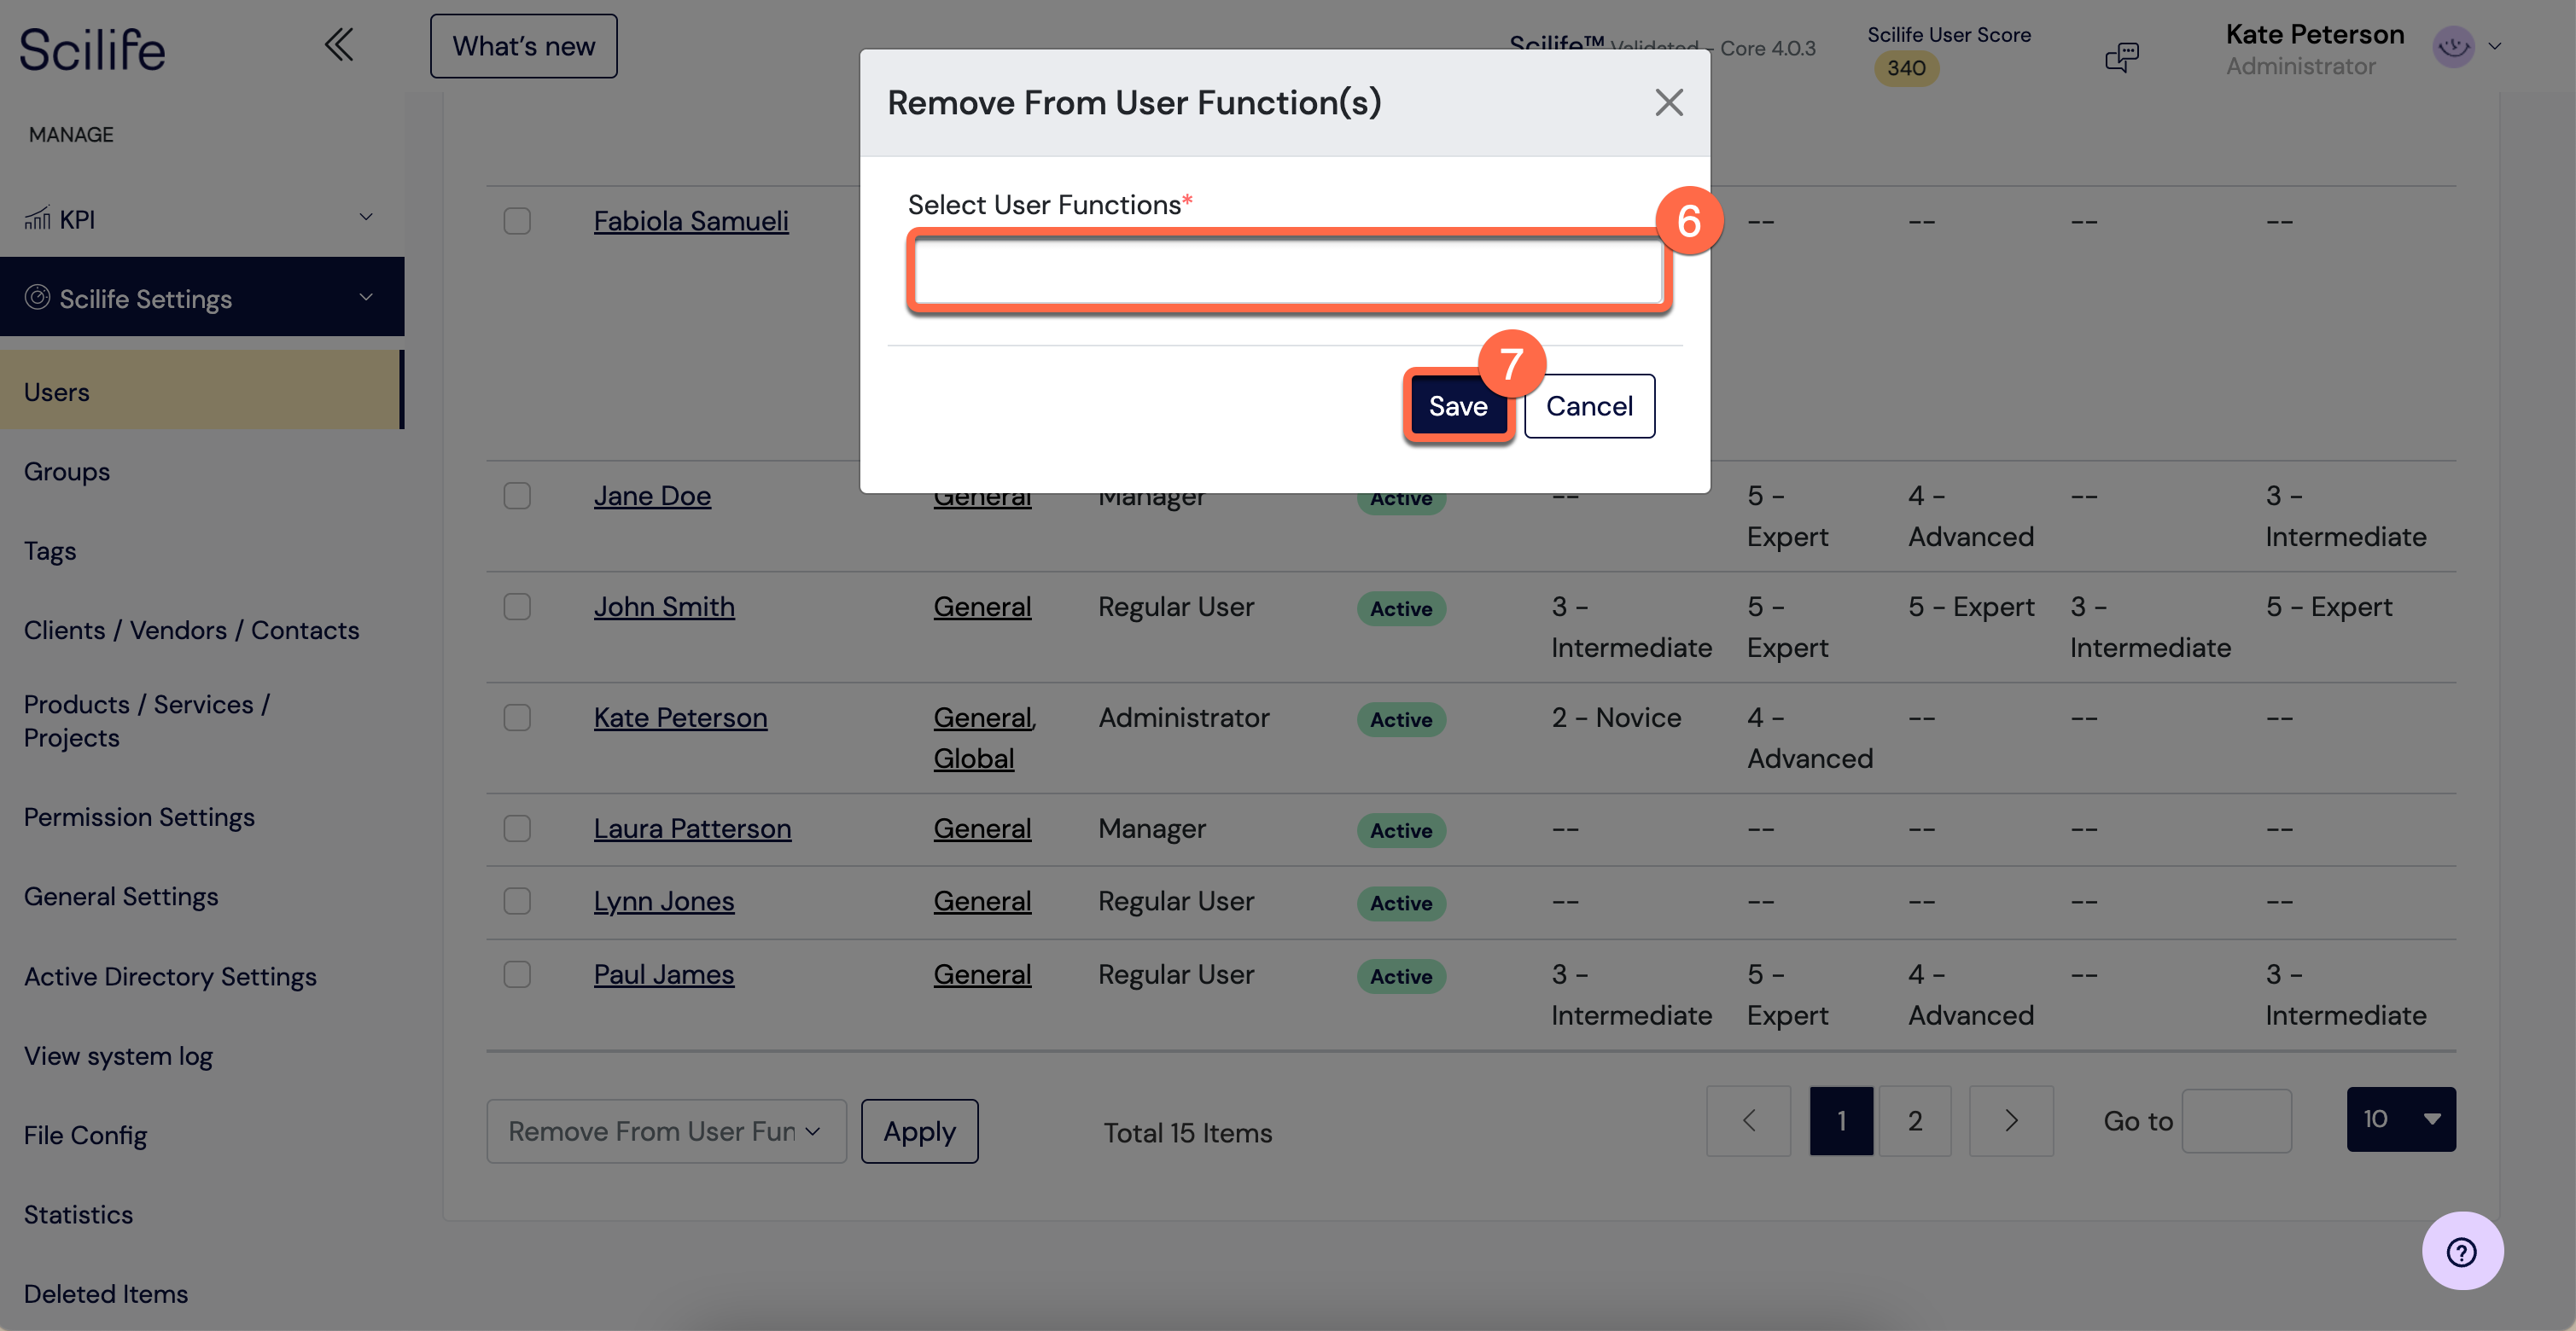2576x1331 pixels.
Task: Click the KPI chart icon
Action: pyautogui.click(x=37, y=218)
